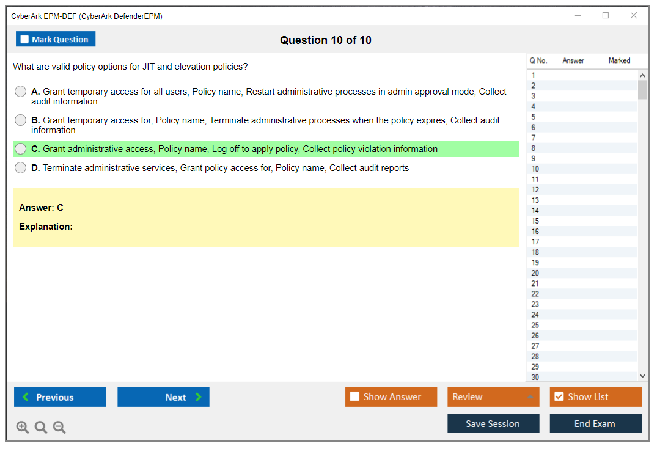This screenshot has width=657, height=449.
Task: Pick answer D radio button
Action: [x=21, y=168]
